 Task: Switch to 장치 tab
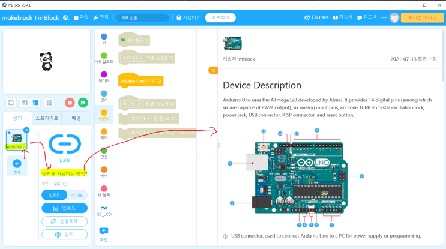(17, 118)
